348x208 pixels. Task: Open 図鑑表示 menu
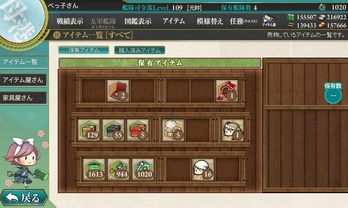tap(138, 21)
